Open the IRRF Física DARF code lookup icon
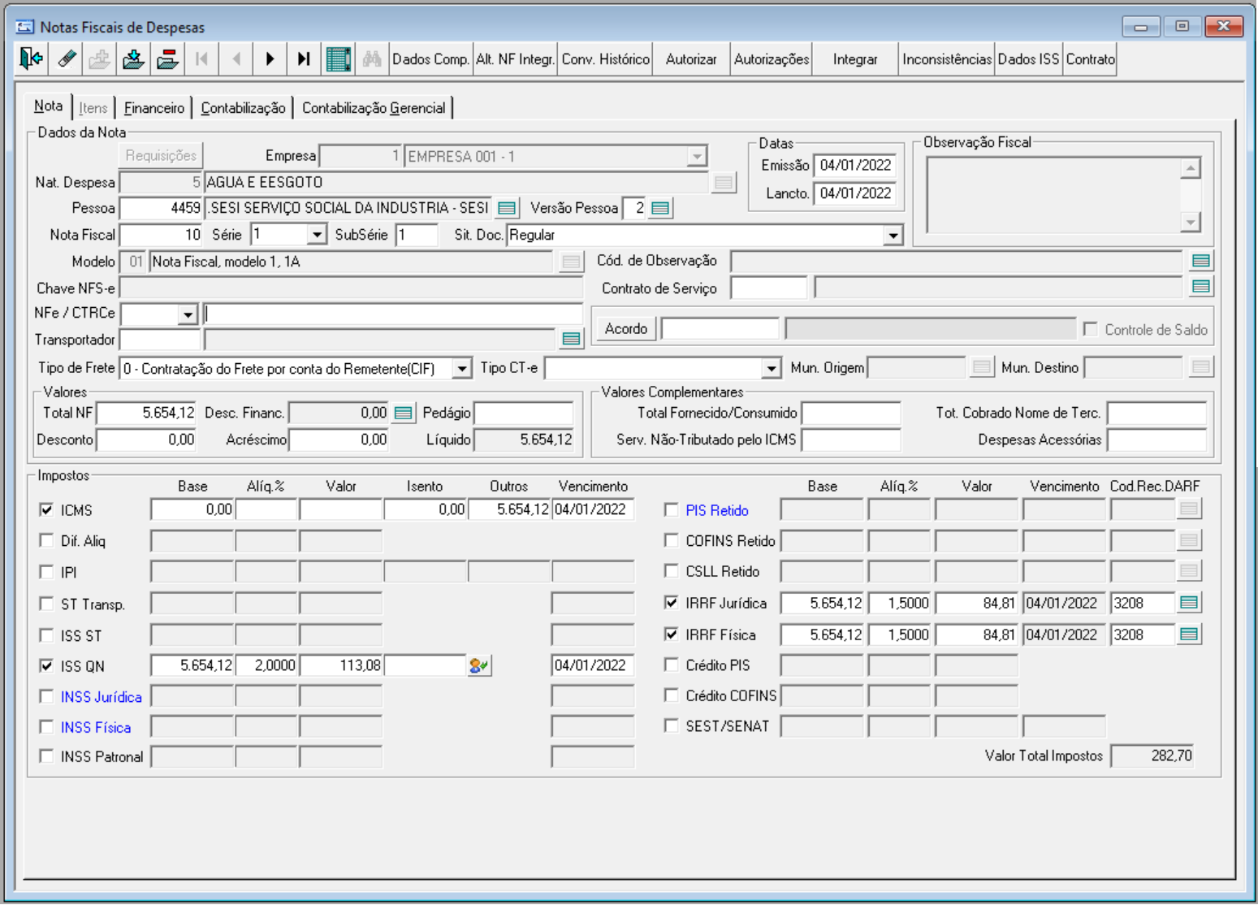The height and width of the screenshot is (905, 1258). [1189, 634]
